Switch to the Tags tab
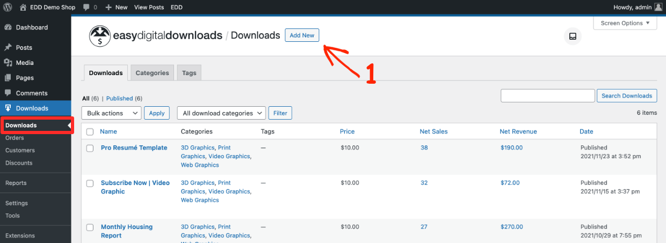Viewport: 666px width, 243px height. [x=189, y=73]
